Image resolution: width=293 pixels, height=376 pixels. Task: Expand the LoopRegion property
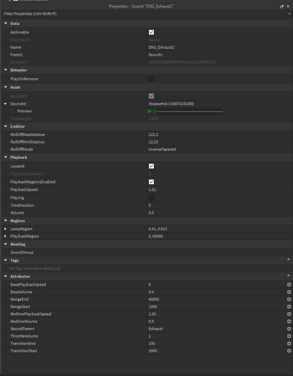click(x=5, y=229)
